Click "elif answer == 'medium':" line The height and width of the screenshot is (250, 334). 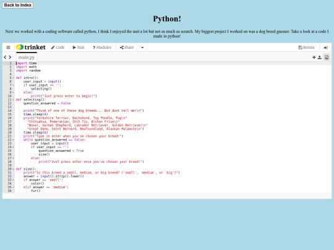[x=46, y=187]
